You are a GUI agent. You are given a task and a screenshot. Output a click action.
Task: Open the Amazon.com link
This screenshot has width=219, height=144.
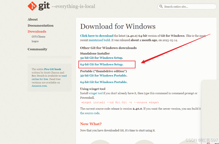39,86
